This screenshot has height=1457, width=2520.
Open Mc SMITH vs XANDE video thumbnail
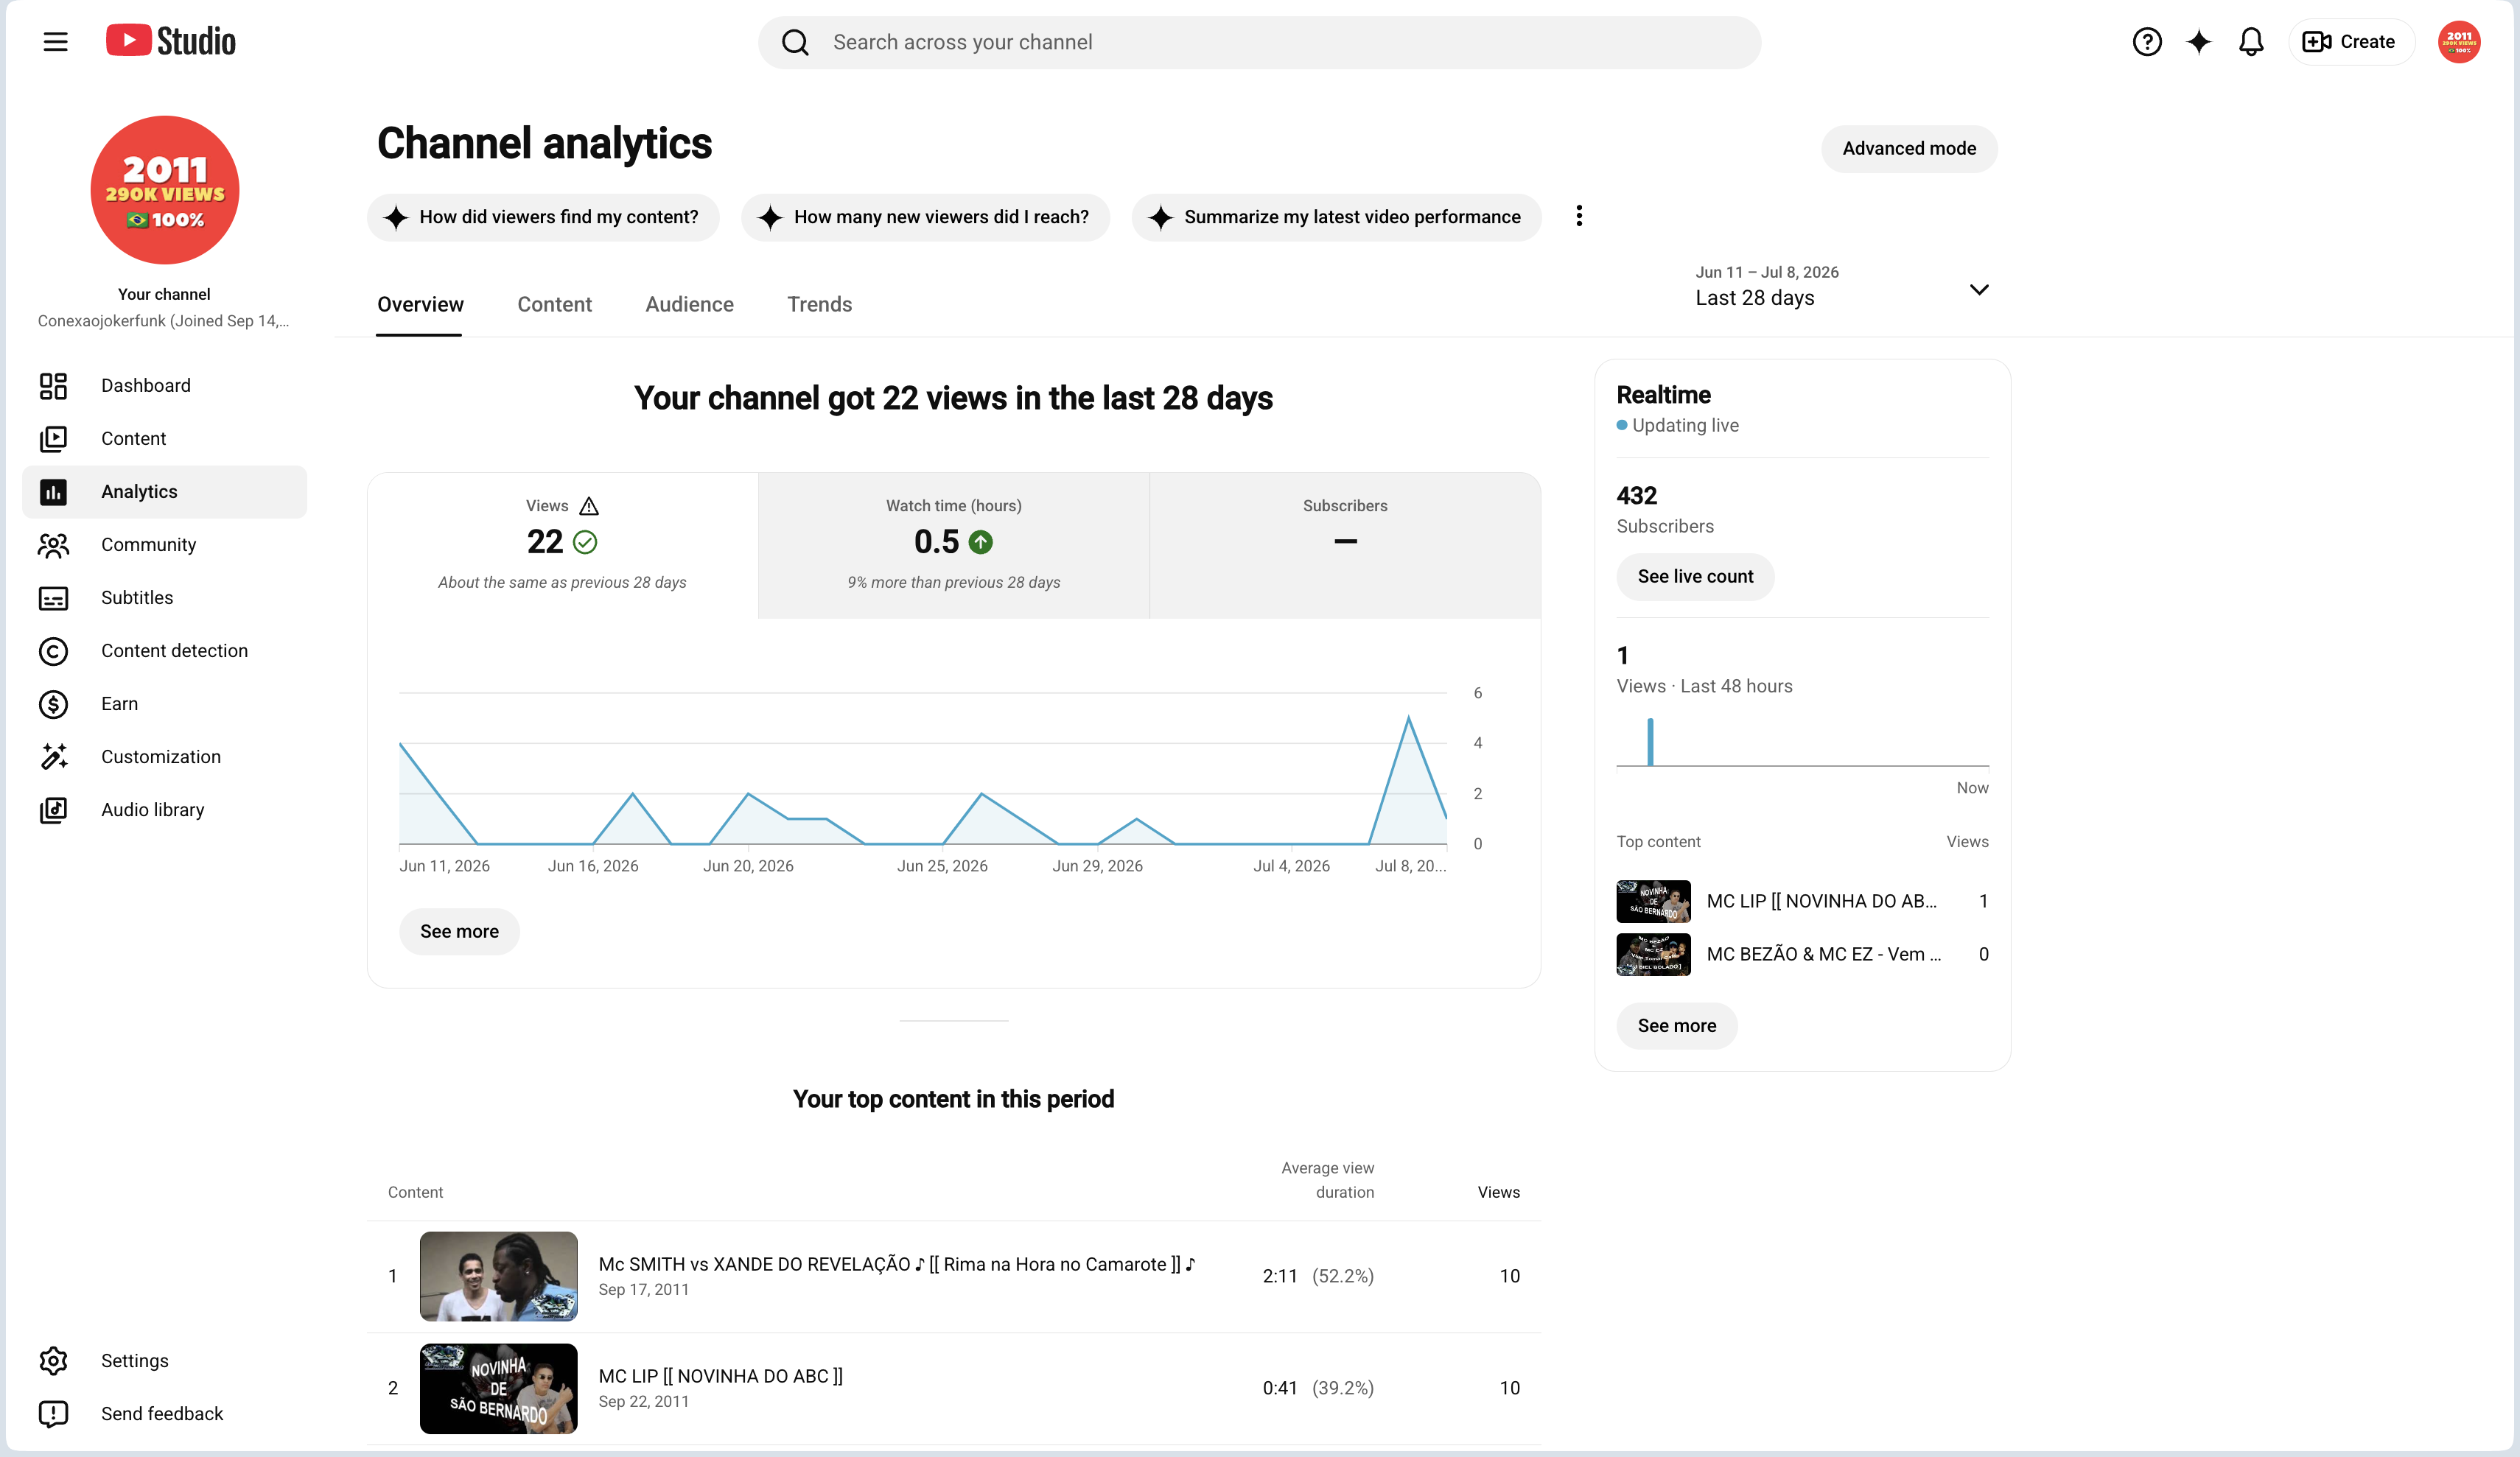pyautogui.click(x=498, y=1276)
